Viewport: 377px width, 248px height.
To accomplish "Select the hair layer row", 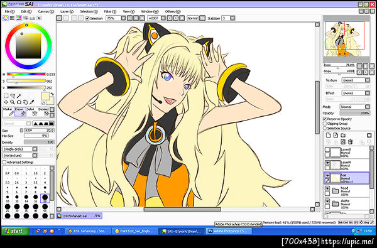I will pyautogui.click(x=346, y=178).
